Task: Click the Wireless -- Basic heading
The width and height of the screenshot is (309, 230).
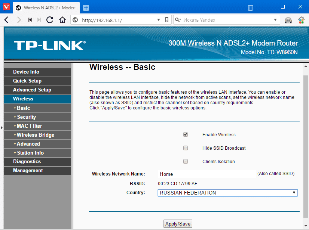Action: pos(122,67)
